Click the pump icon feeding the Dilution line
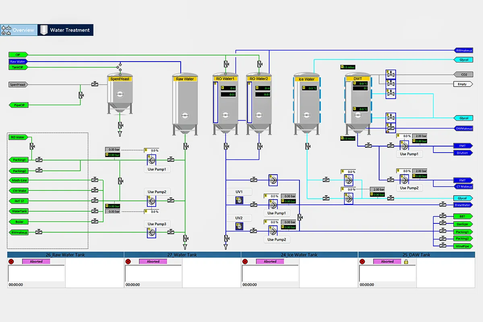Viewport: 483px width, 322px height. (404, 145)
